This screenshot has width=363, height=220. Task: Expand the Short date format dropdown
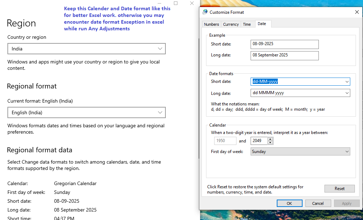[x=347, y=81]
